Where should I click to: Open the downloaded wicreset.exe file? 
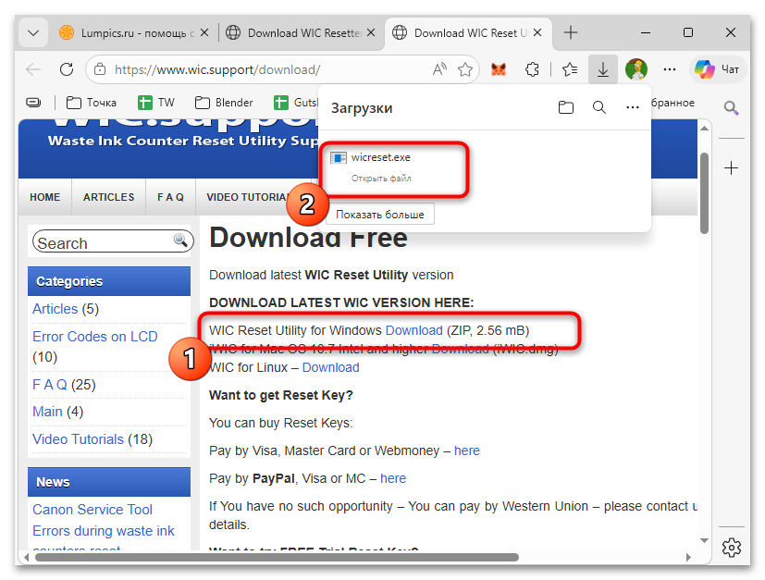pos(380,157)
